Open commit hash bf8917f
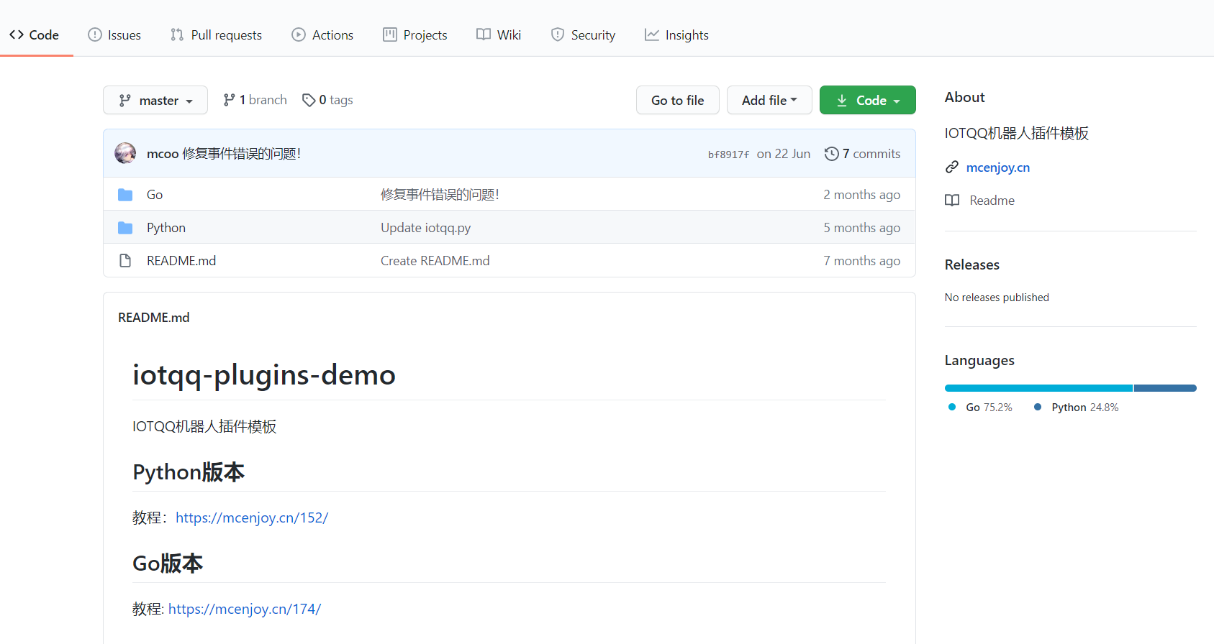 [x=728, y=155]
